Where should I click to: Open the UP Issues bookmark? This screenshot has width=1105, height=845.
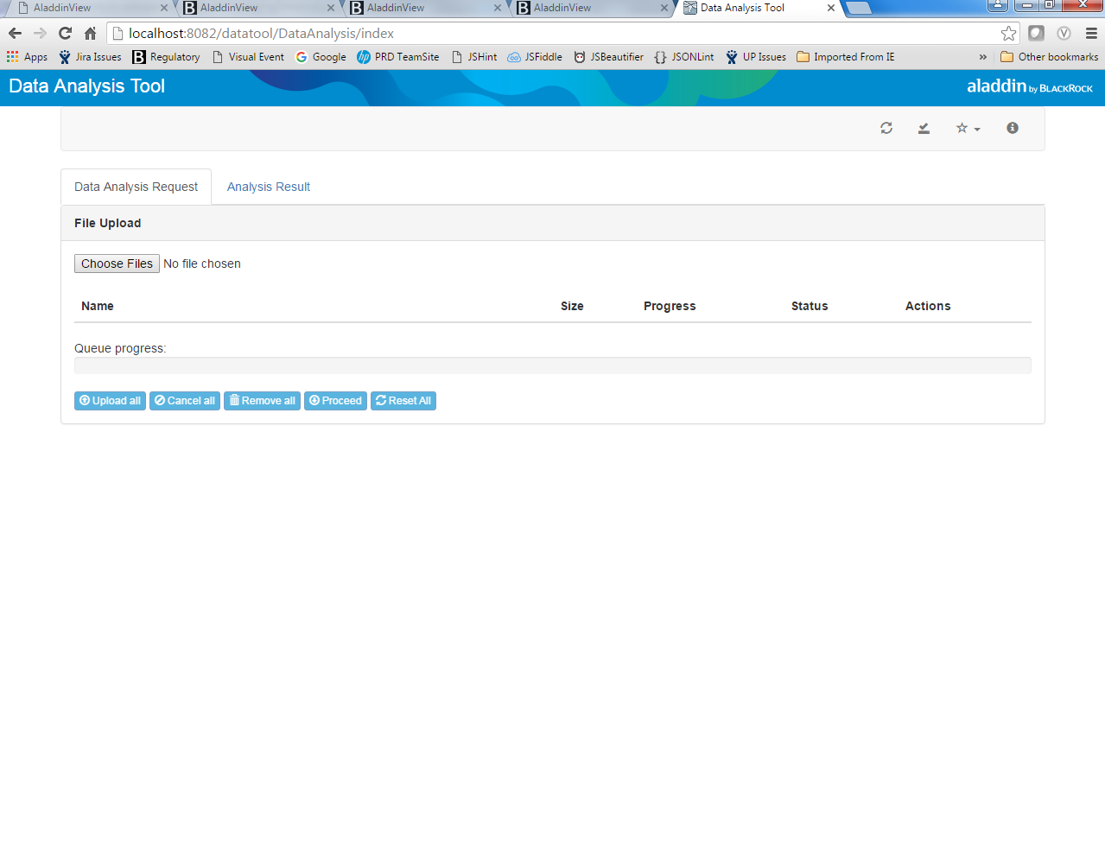click(756, 57)
